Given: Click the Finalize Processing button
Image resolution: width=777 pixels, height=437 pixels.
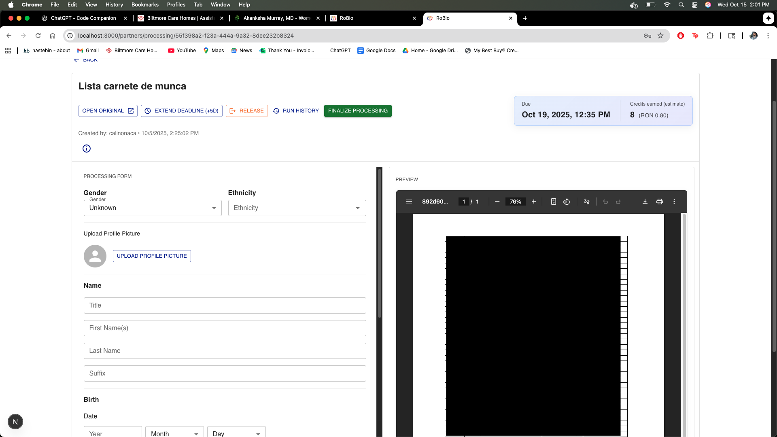Looking at the screenshot, I should tap(357, 111).
